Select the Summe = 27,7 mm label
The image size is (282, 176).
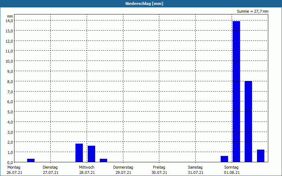tap(252, 12)
